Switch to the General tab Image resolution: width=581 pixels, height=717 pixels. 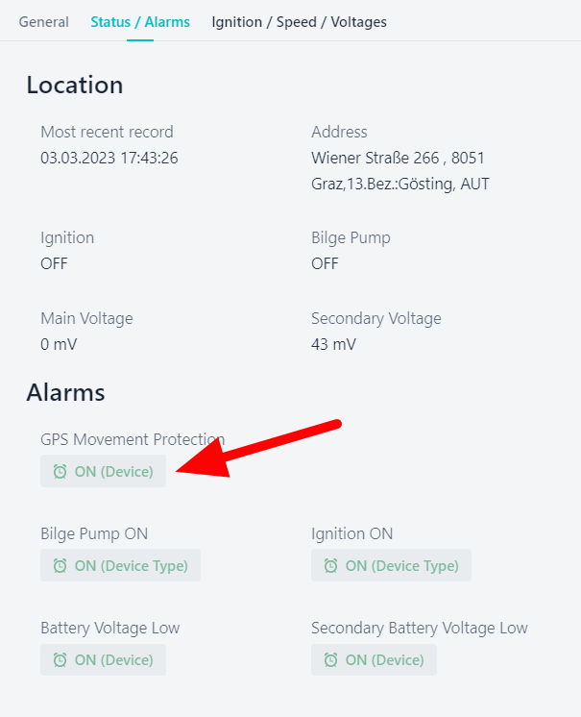point(44,22)
